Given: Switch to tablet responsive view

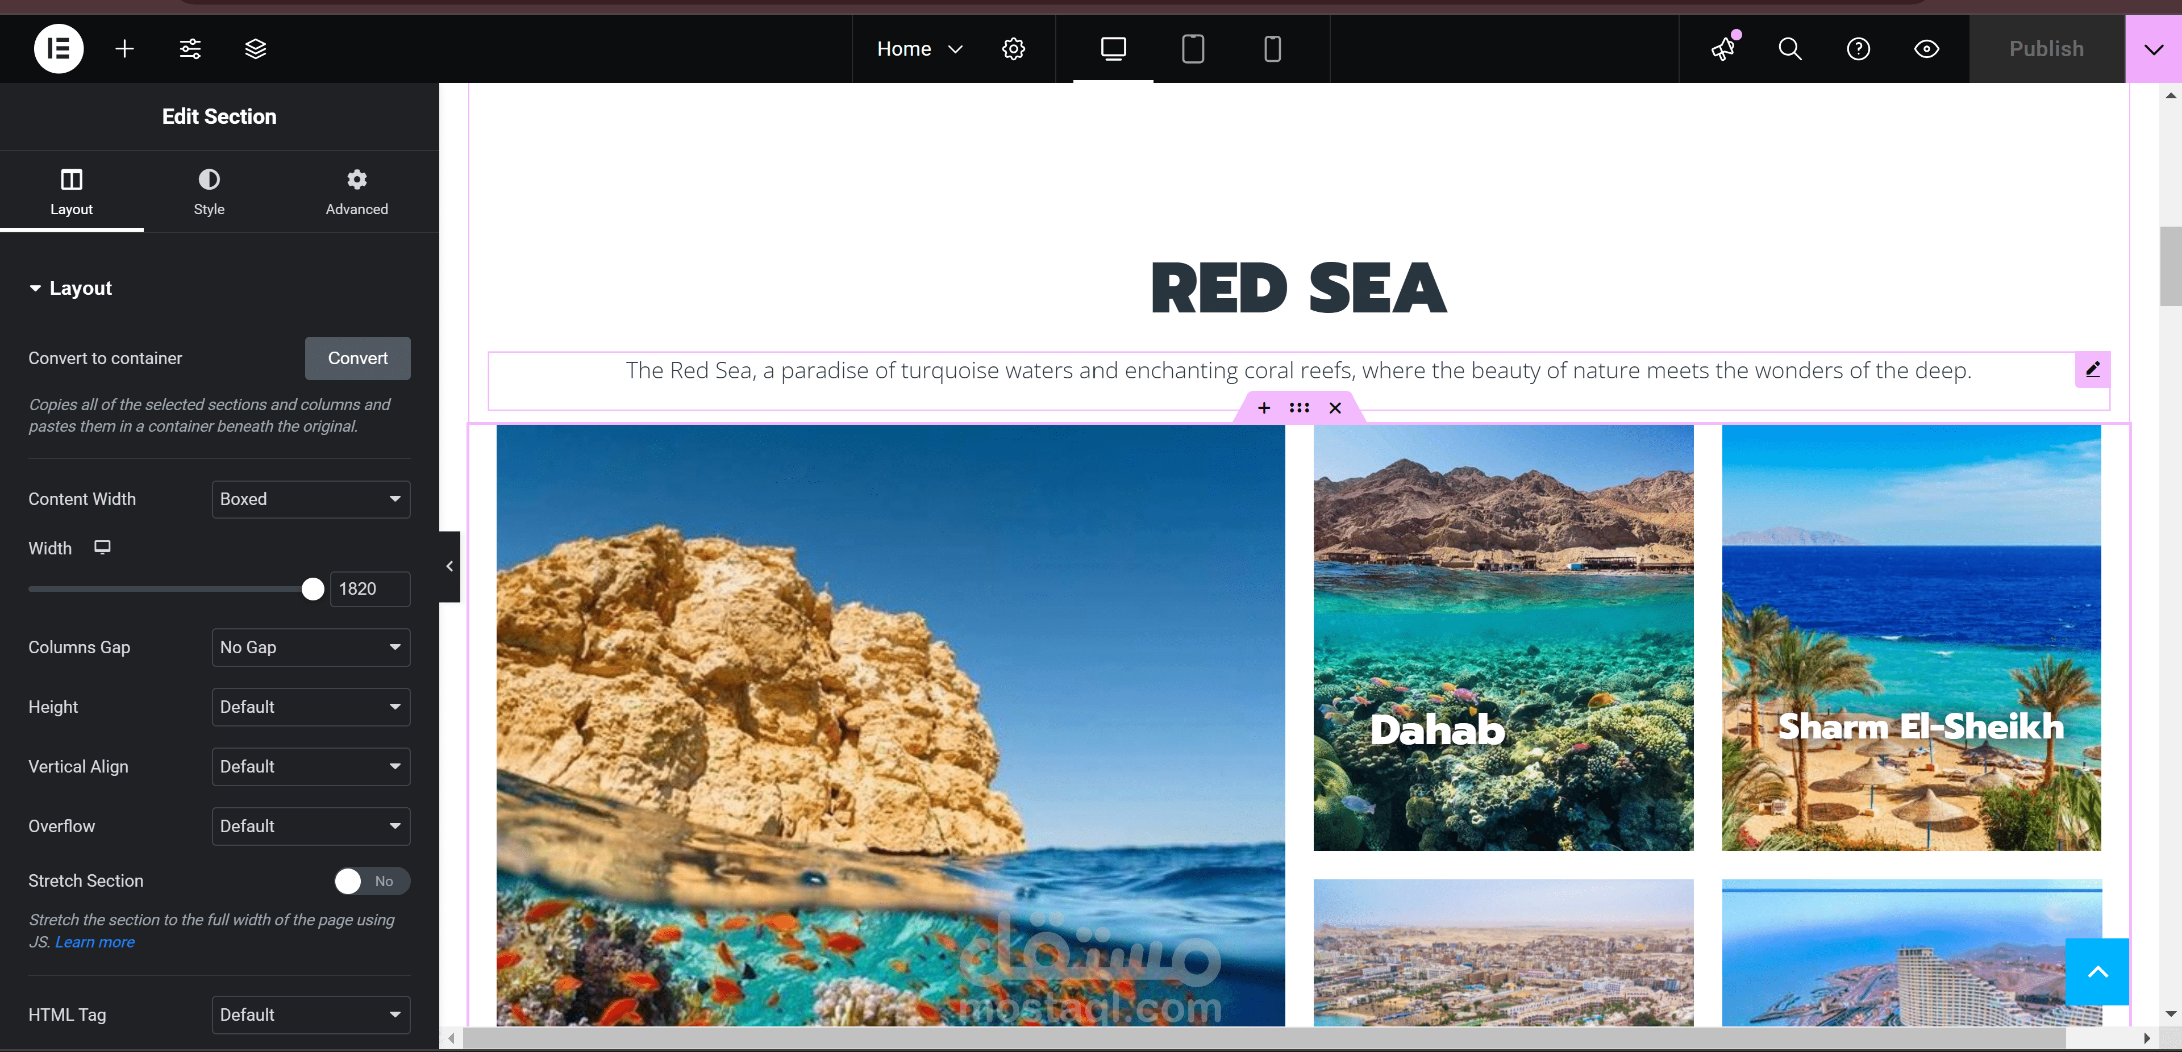Looking at the screenshot, I should [x=1193, y=49].
